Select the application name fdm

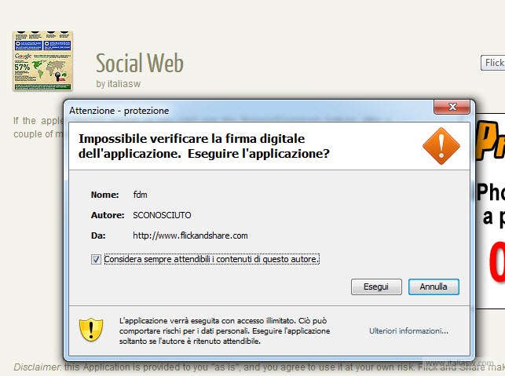tap(140, 195)
